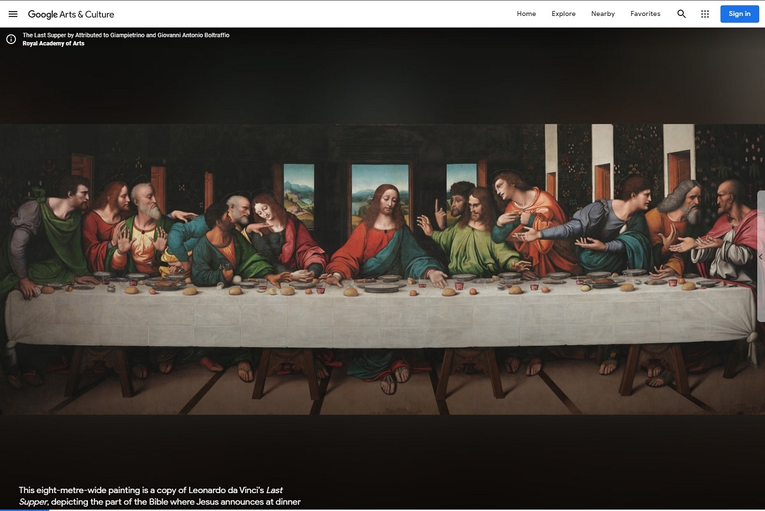Click the Google Arts & Culture logo
Viewport: 765px width, 511px height.
71,14
